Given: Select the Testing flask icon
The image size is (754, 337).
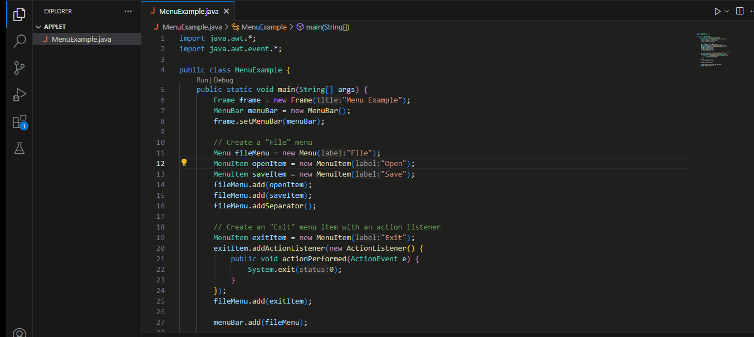Looking at the screenshot, I should (x=19, y=148).
